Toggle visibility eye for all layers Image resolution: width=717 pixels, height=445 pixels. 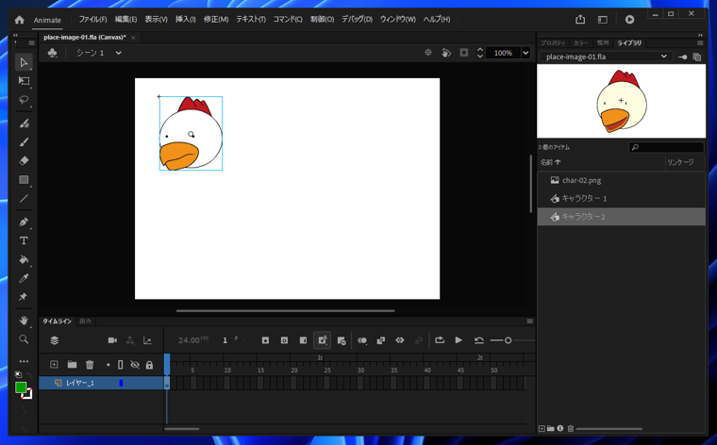pos(135,365)
